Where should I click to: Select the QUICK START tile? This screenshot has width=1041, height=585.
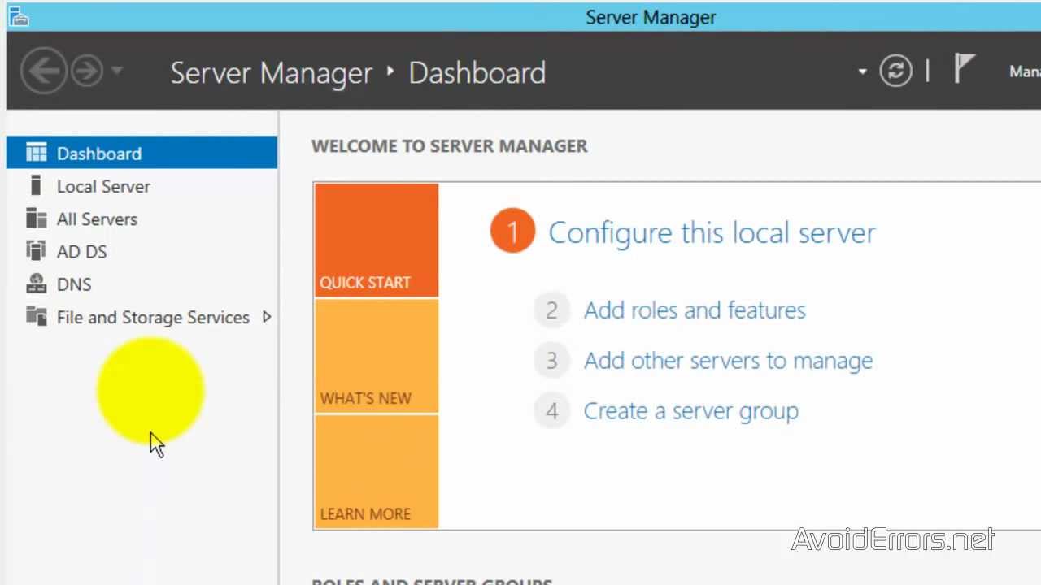[x=376, y=240]
